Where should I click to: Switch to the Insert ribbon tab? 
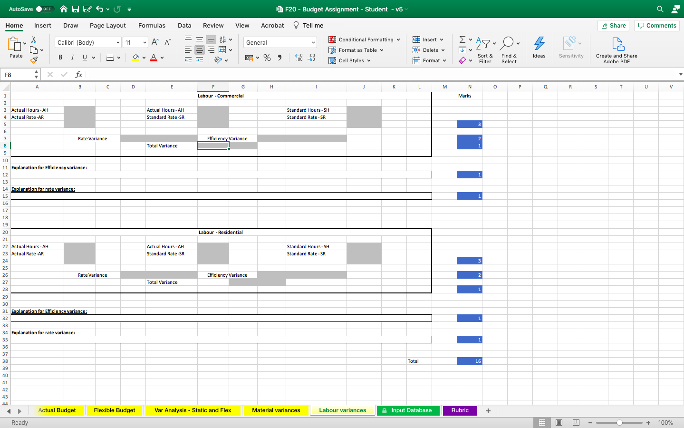42,26
